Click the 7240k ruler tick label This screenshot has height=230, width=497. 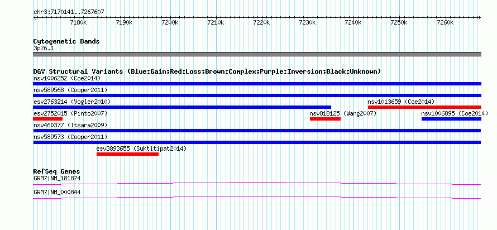click(353, 23)
